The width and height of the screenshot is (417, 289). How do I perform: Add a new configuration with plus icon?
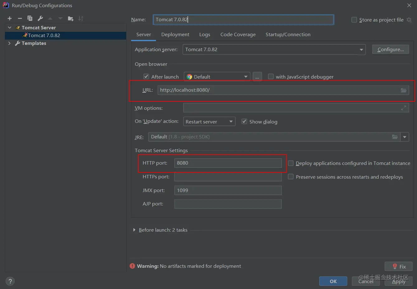tap(10, 18)
